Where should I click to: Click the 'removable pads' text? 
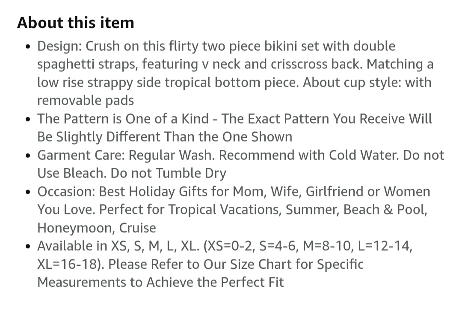[86, 101]
